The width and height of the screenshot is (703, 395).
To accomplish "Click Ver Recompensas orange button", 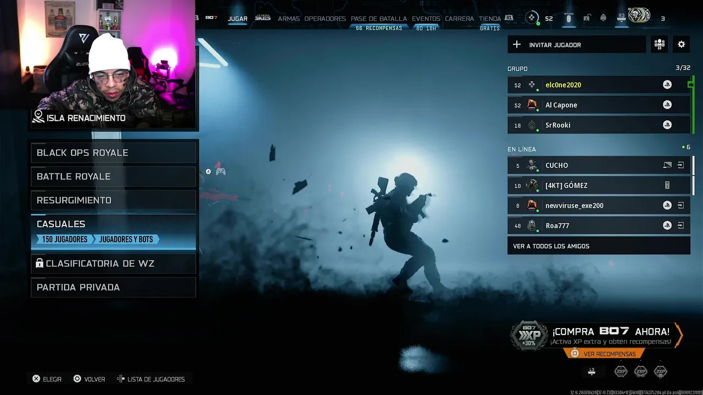I will click(604, 354).
